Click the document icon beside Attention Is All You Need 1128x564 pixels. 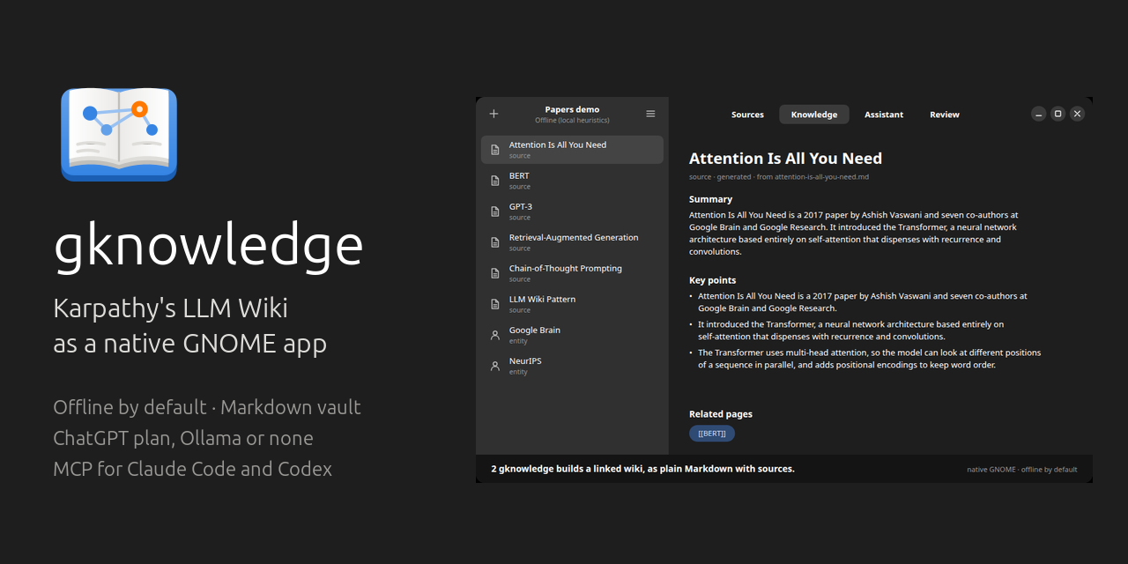pos(494,150)
